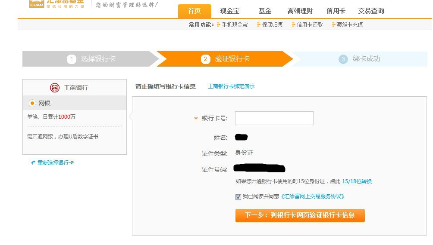Screen dimensions: 433x245
Task: Go to the 交易查询 tab
Action: coord(371,11)
